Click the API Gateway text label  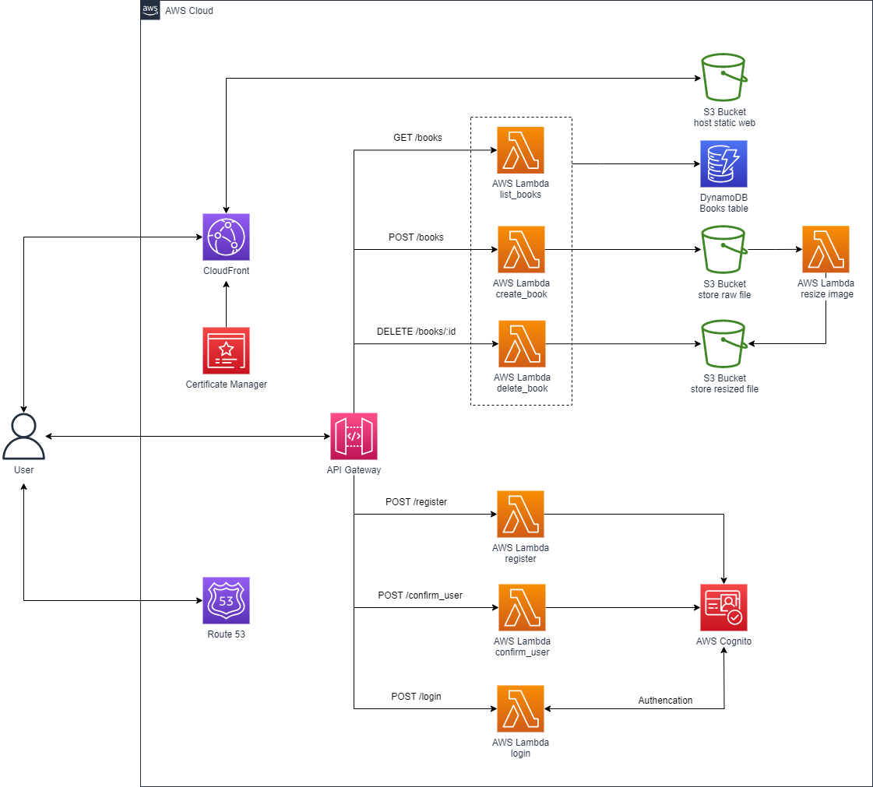pyautogui.click(x=354, y=469)
